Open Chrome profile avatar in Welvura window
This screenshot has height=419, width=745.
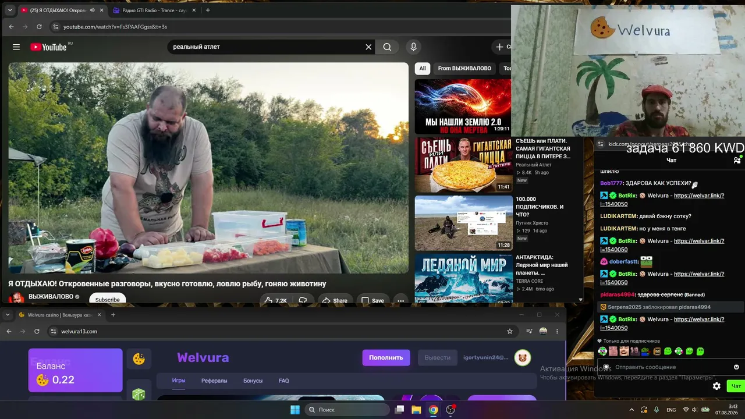(543, 331)
